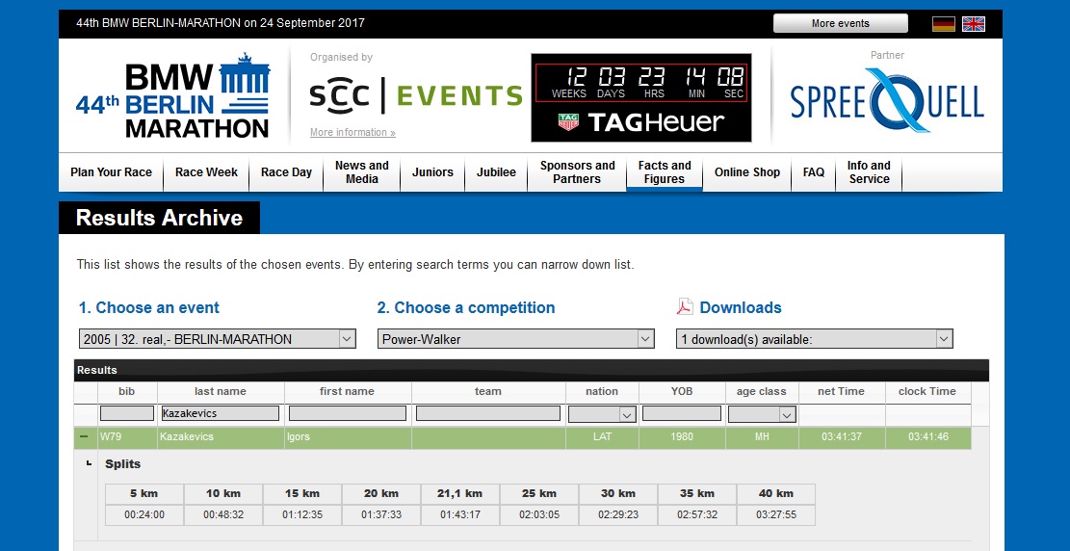Open Online Shop menu
This screenshot has width=1070, height=551.
click(x=747, y=172)
